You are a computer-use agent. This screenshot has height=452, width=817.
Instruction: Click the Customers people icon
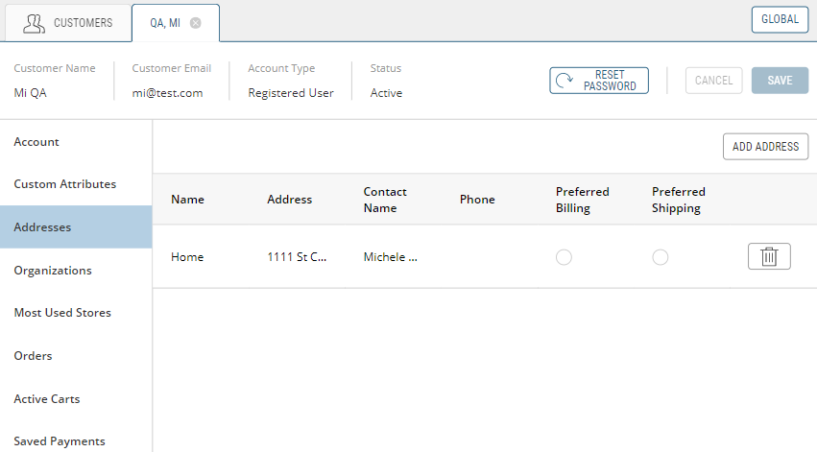35,23
